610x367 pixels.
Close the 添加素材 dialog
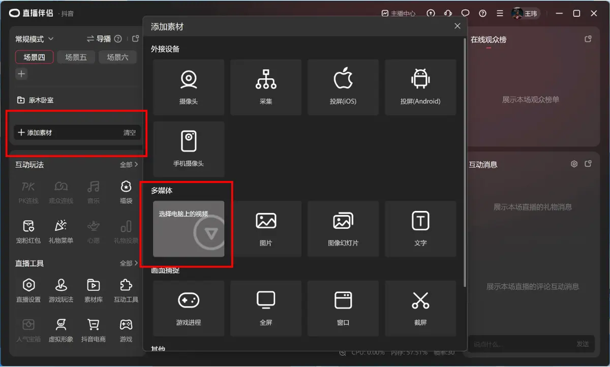pos(457,26)
